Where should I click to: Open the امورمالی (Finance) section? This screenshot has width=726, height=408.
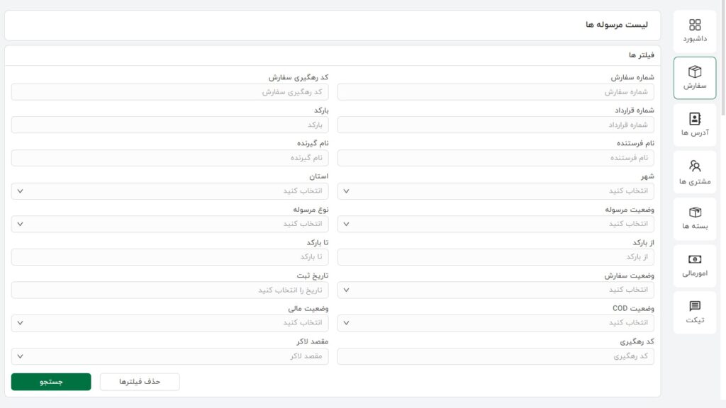tap(693, 266)
